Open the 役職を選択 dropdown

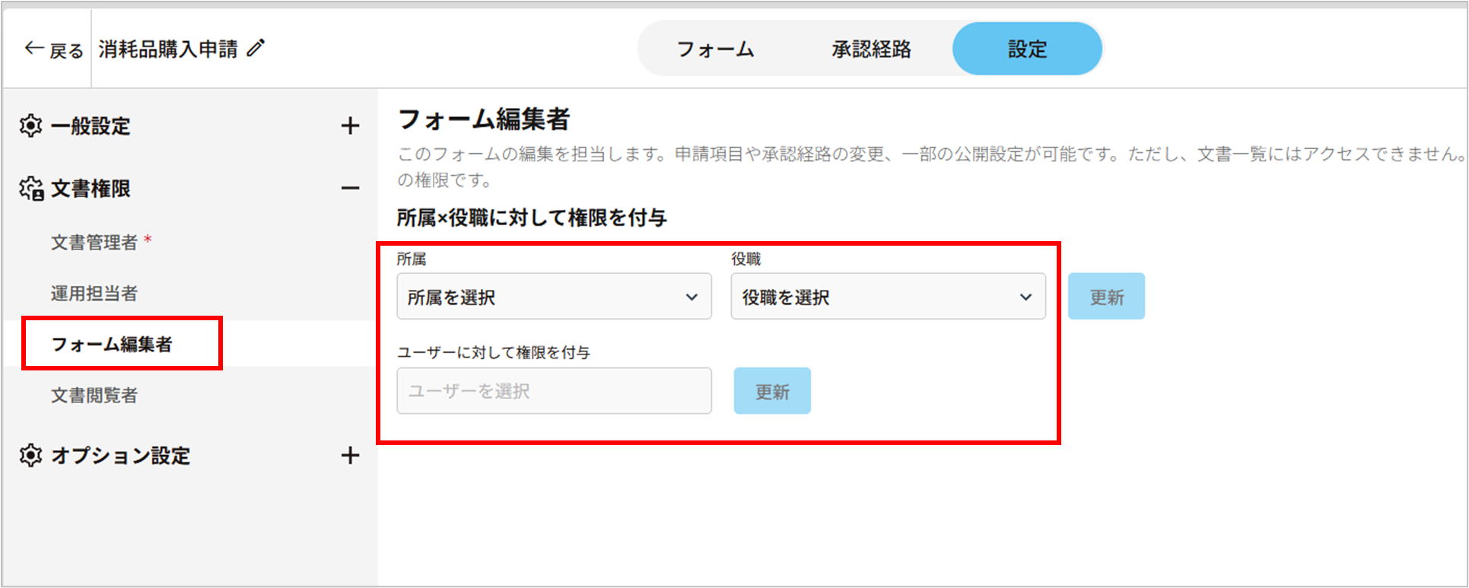(x=888, y=297)
